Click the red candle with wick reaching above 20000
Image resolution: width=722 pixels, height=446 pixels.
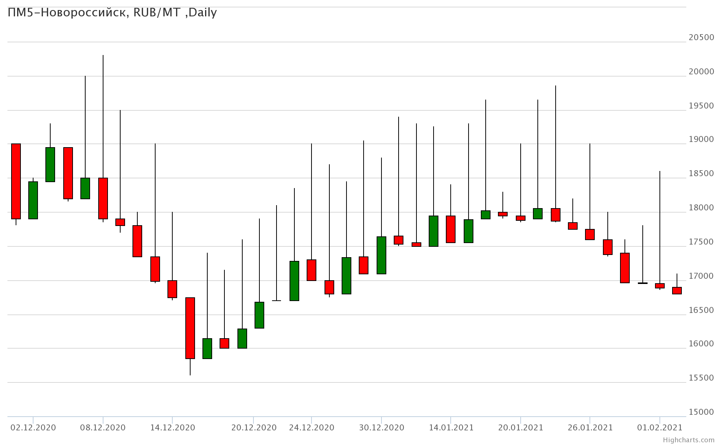point(103,198)
